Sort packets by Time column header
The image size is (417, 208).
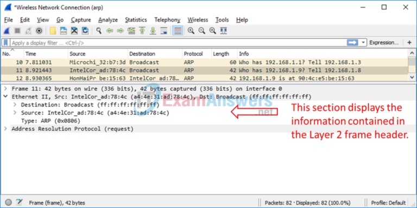pyautogui.click(x=46, y=54)
